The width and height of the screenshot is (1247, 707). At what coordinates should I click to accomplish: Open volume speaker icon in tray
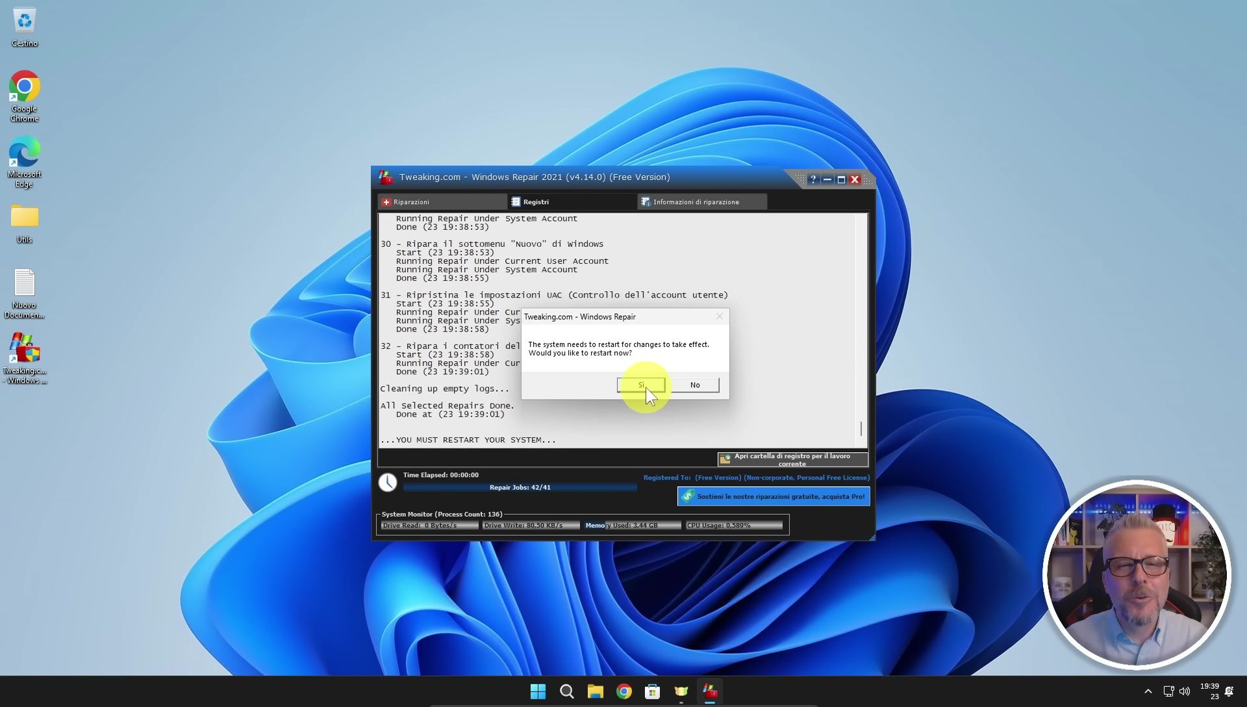(x=1185, y=691)
